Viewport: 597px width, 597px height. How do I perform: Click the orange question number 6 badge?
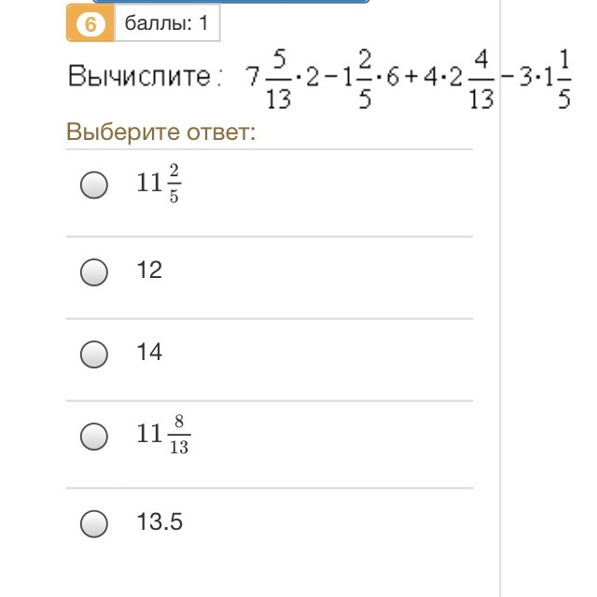point(90,24)
